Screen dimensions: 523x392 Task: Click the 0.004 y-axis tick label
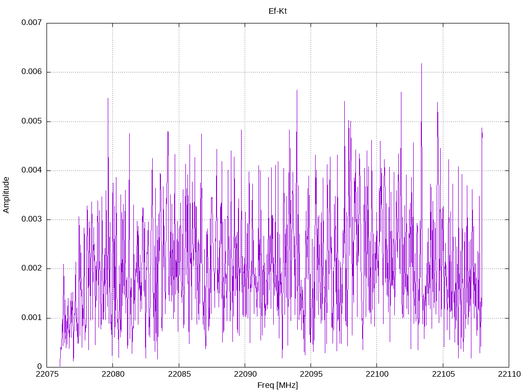coord(32,170)
